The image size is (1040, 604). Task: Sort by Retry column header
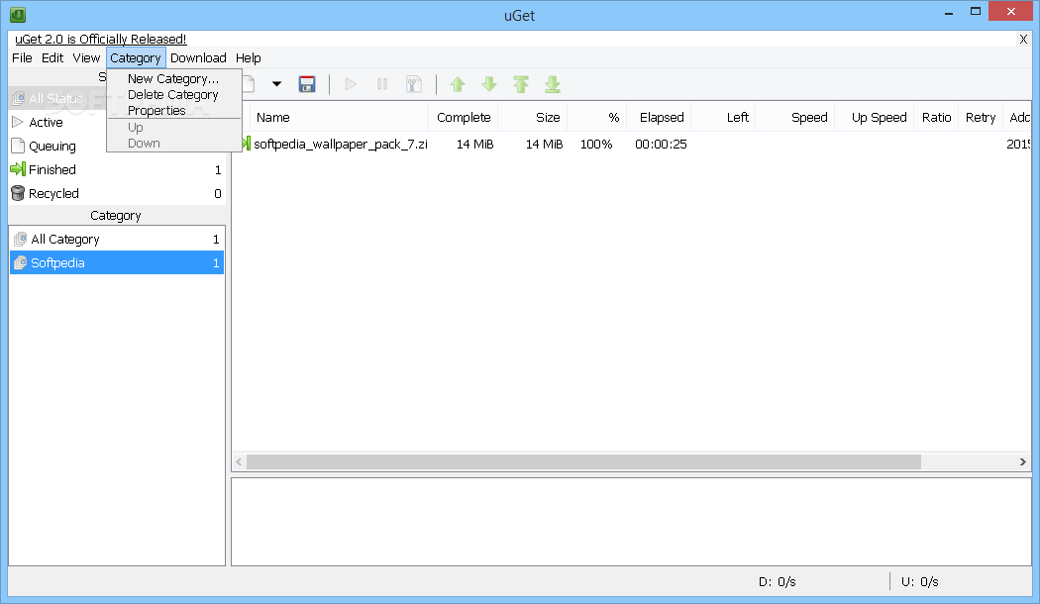981,118
